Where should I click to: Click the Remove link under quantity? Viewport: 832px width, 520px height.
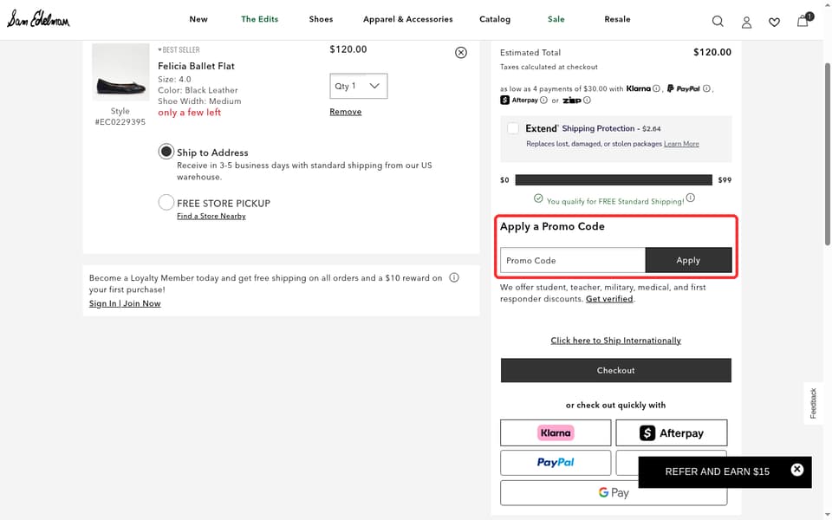346,112
